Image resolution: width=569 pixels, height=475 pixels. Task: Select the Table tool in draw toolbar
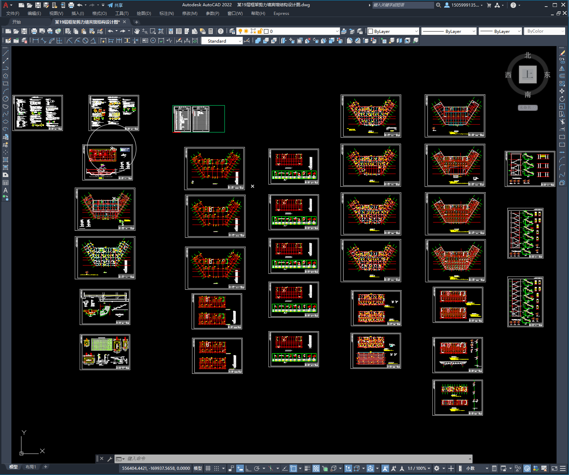click(6, 183)
